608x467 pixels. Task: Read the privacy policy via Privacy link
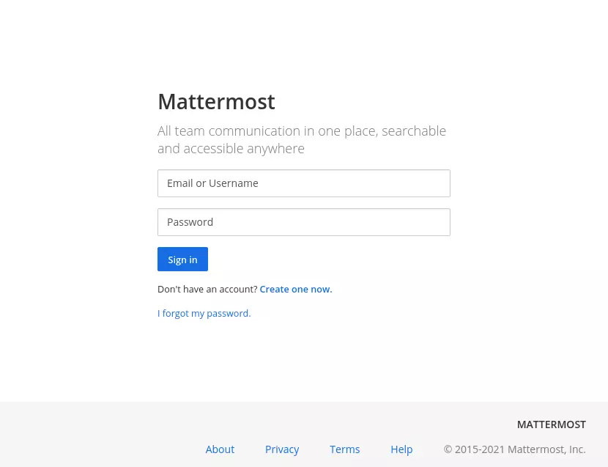282,449
